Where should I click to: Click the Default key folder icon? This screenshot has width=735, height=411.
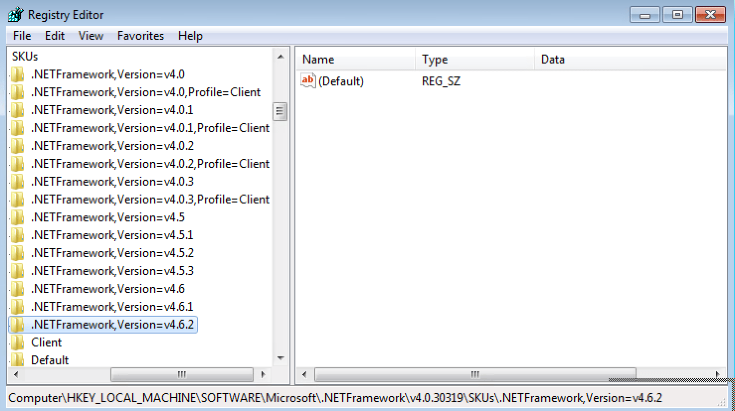pos(17,360)
